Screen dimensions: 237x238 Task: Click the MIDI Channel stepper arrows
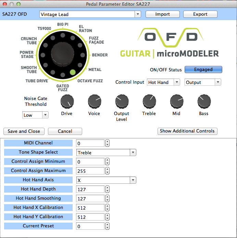coord(107,143)
